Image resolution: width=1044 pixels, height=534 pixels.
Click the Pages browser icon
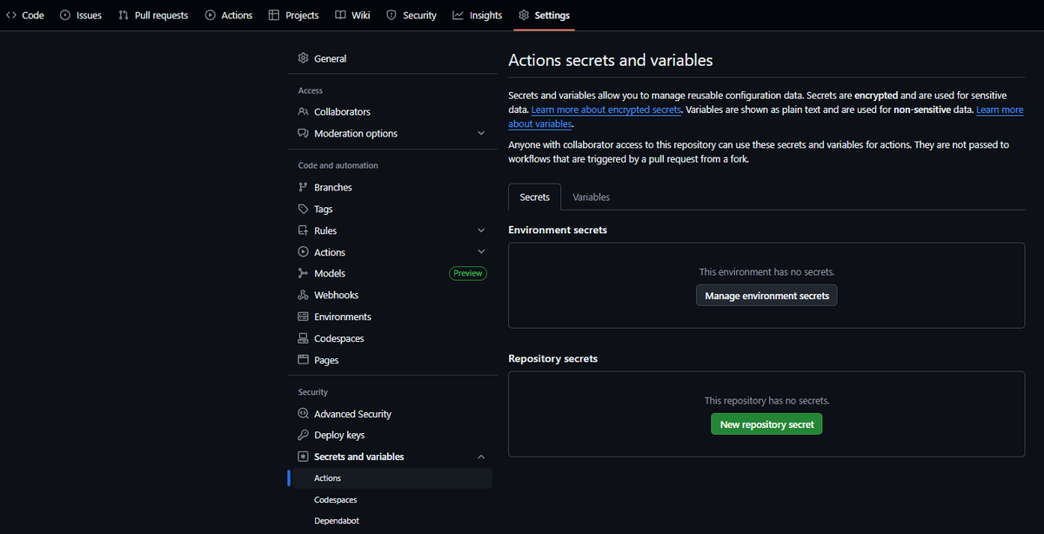click(x=303, y=360)
